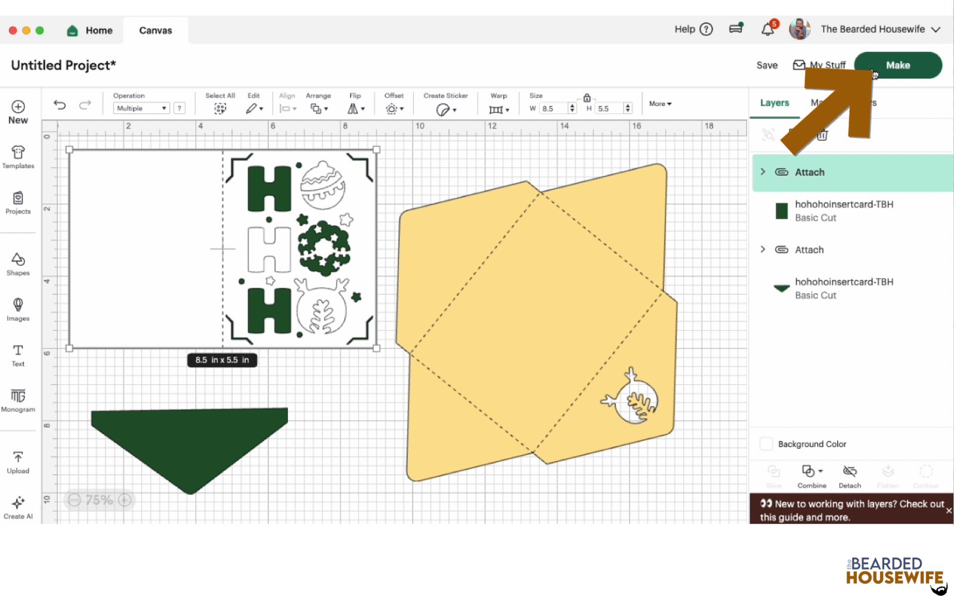The image size is (954, 606).
Task: Detach the selected layers
Action: pyautogui.click(x=850, y=476)
